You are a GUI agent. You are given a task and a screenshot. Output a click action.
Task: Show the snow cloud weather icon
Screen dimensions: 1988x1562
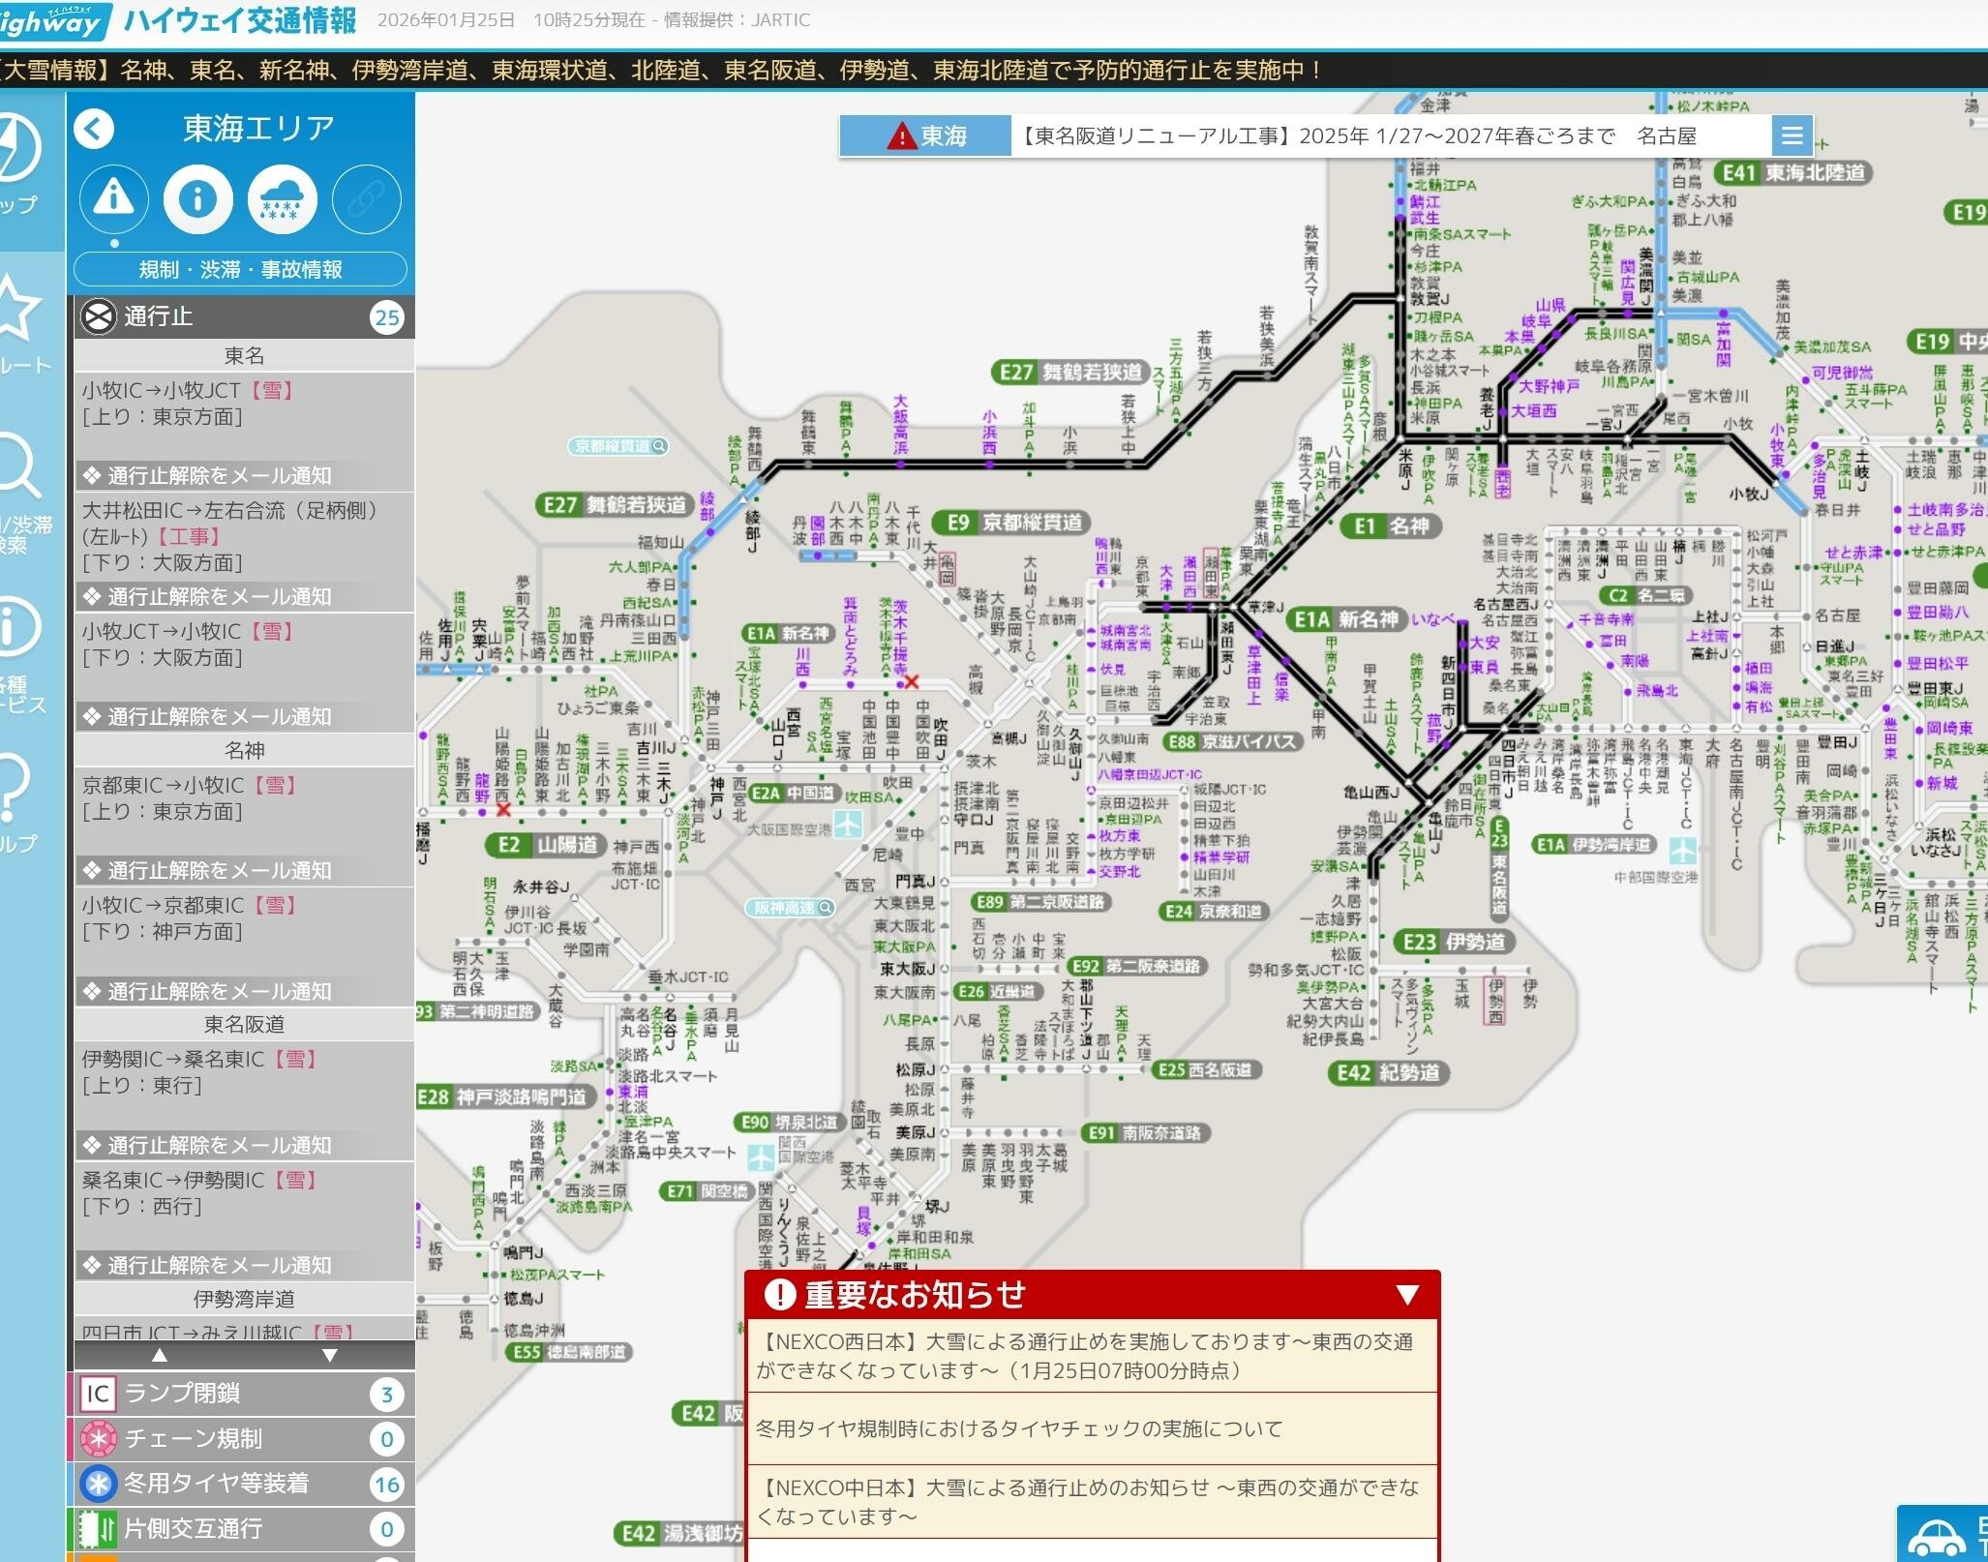[282, 199]
